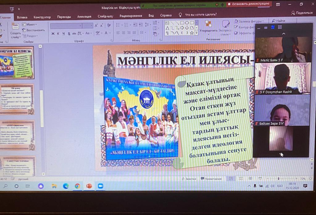Switch to the Slide Show (Слайд-шоу) tab
316x215 pixels.
coord(105,16)
